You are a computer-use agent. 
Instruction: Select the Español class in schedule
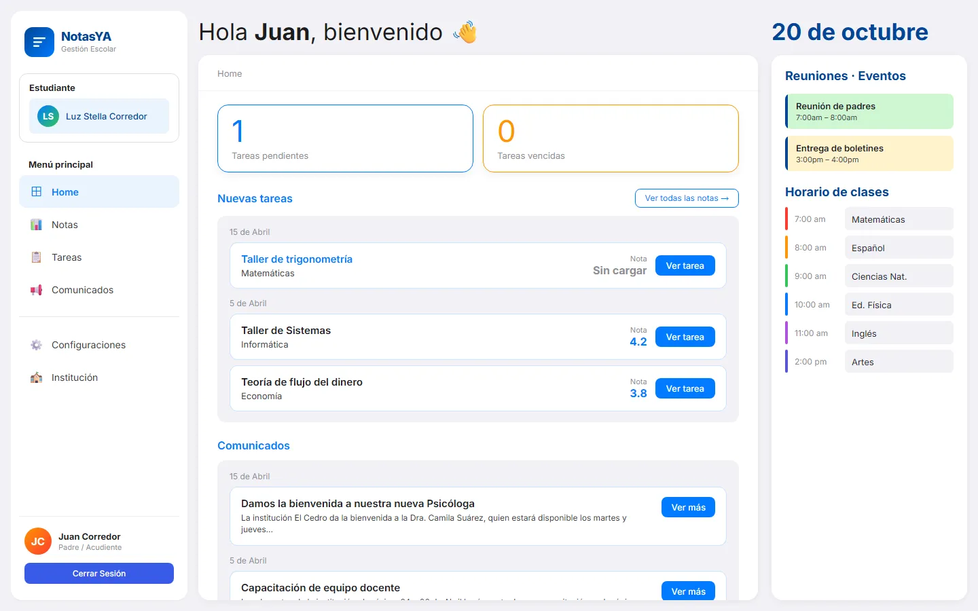(899, 248)
